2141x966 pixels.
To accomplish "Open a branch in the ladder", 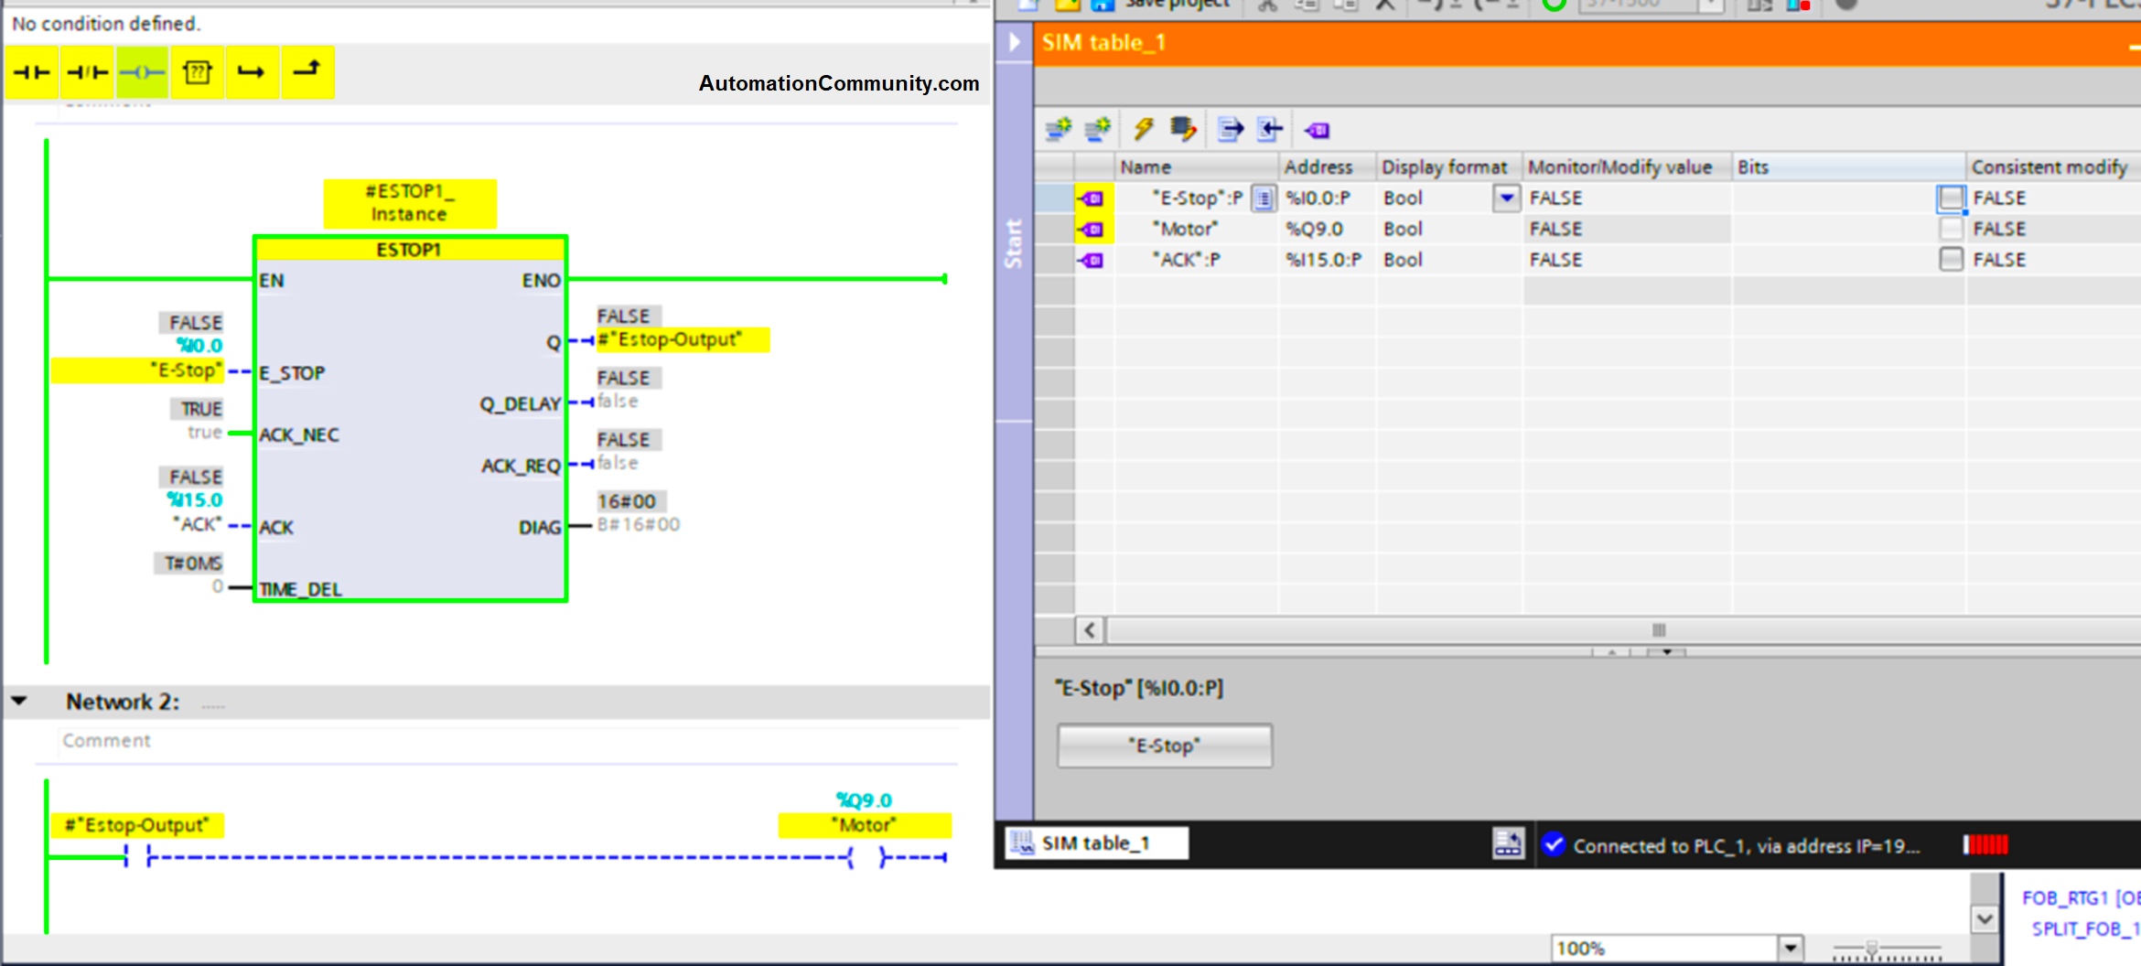I will pyautogui.click(x=252, y=72).
